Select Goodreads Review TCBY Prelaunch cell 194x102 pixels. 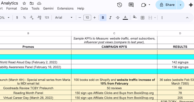click(x=36, y=88)
